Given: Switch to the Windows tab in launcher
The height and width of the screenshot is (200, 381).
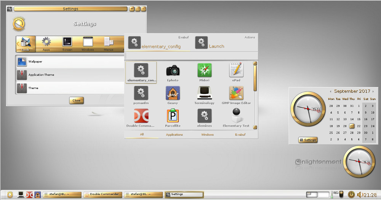Looking at the screenshot, I should pos(207,135).
